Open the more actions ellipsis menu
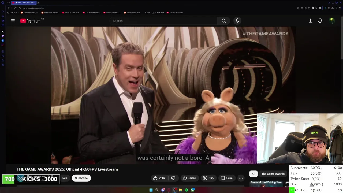Image resolution: width=343 pixels, height=193 pixels. (x=241, y=178)
